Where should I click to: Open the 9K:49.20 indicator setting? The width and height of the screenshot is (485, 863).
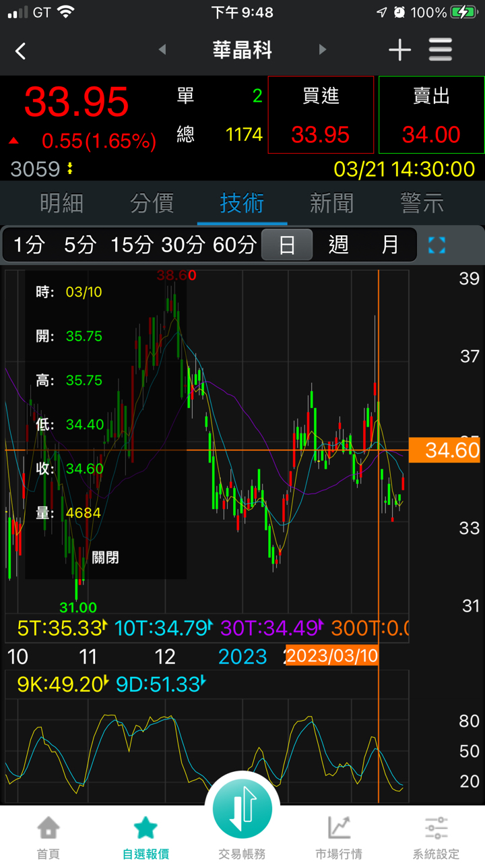(63, 684)
